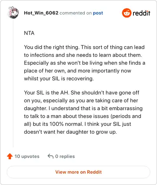Click the orange Reddit Snoo logo
The height and width of the screenshot is (185, 157).
point(126,13)
